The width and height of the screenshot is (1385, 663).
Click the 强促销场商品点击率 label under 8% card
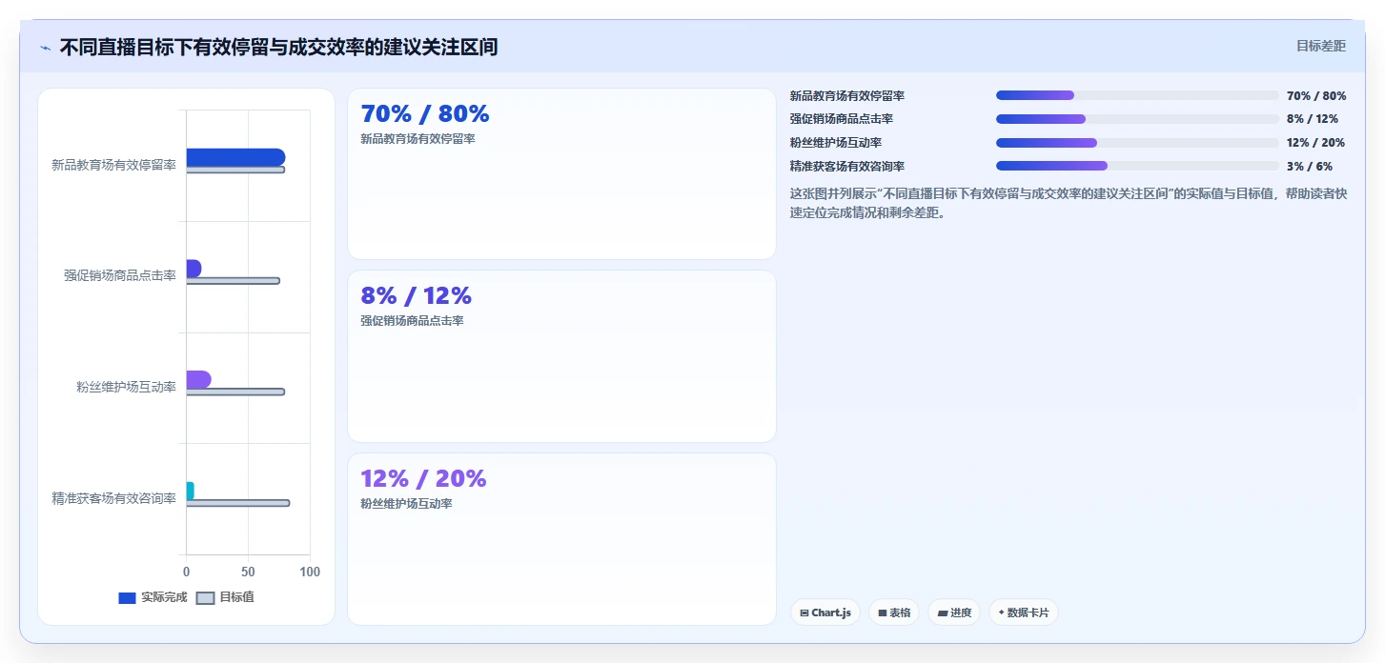[412, 321]
